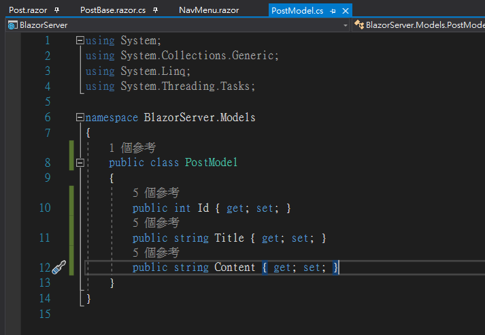Collapse the using directives block
Viewport: 485px width, 335px height.
[x=80, y=41]
